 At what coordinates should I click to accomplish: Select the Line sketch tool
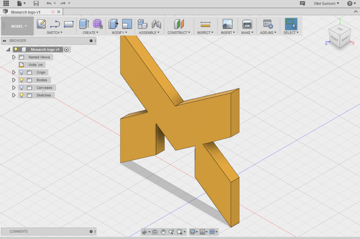[55, 24]
